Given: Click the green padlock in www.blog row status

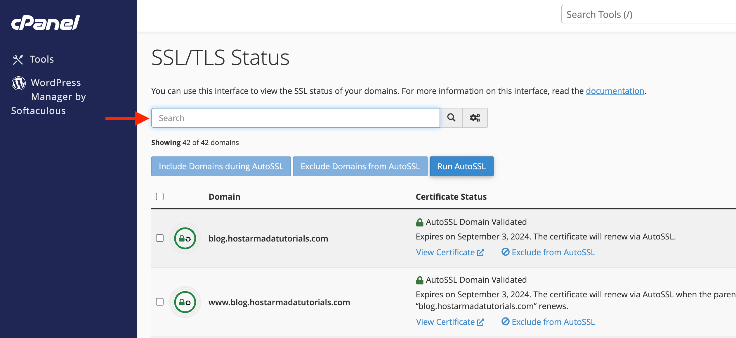Looking at the screenshot, I should pyautogui.click(x=420, y=280).
